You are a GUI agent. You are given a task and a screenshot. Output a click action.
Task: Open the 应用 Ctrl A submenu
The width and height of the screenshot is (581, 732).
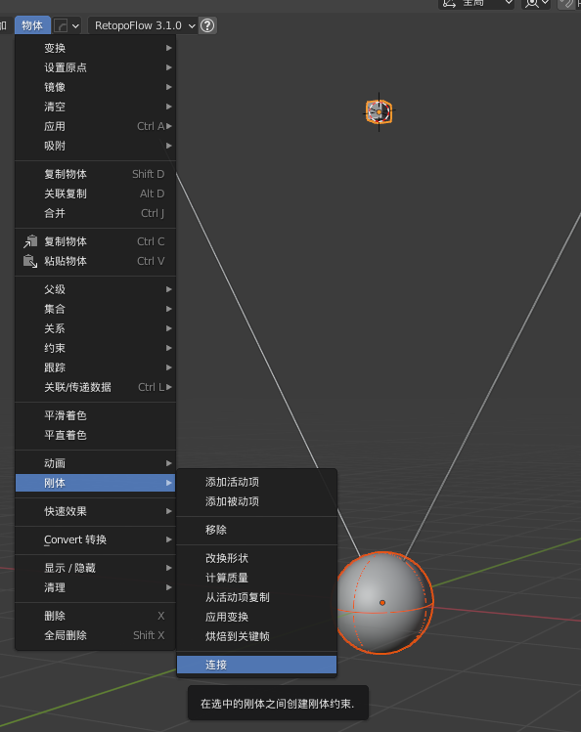pyautogui.click(x=95, y=126)
